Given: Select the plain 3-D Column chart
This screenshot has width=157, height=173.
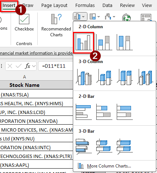Looking at the screenshot, I should point(145,77).
